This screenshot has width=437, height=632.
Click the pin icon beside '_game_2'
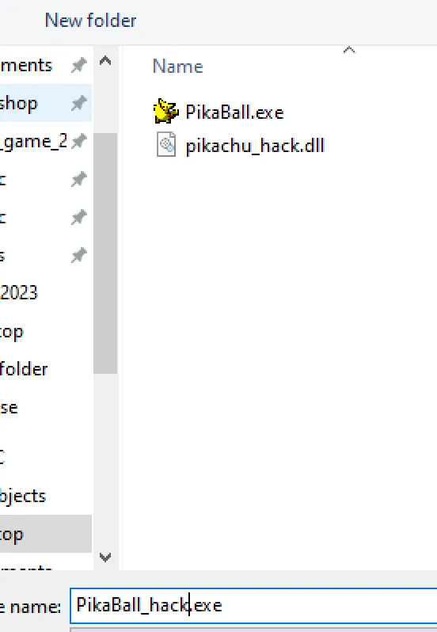(x=78, y=141)
